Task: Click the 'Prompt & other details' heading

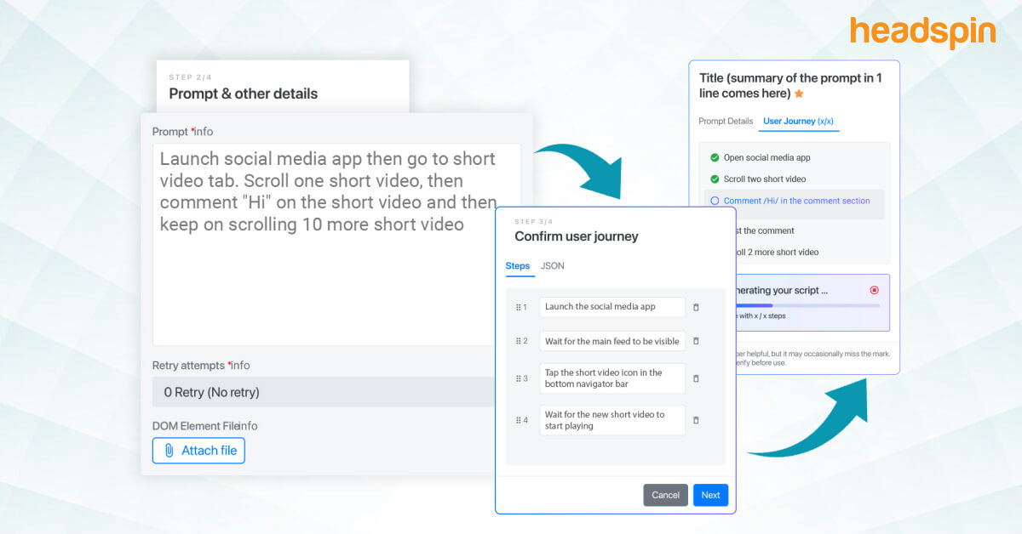Action: [x=244, y=94]
